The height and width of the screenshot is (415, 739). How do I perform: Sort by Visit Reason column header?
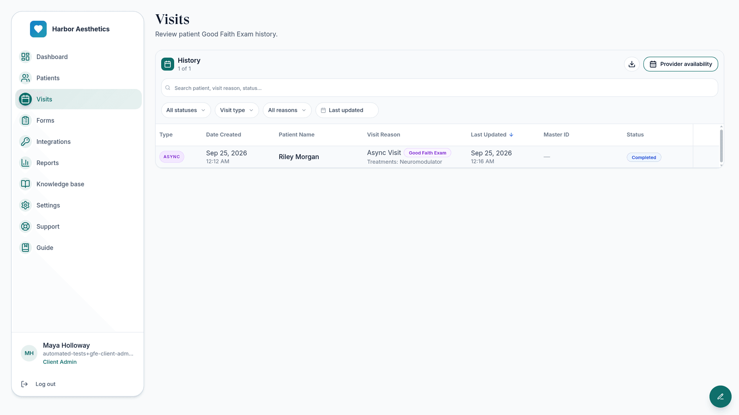(x=383, y=135)
